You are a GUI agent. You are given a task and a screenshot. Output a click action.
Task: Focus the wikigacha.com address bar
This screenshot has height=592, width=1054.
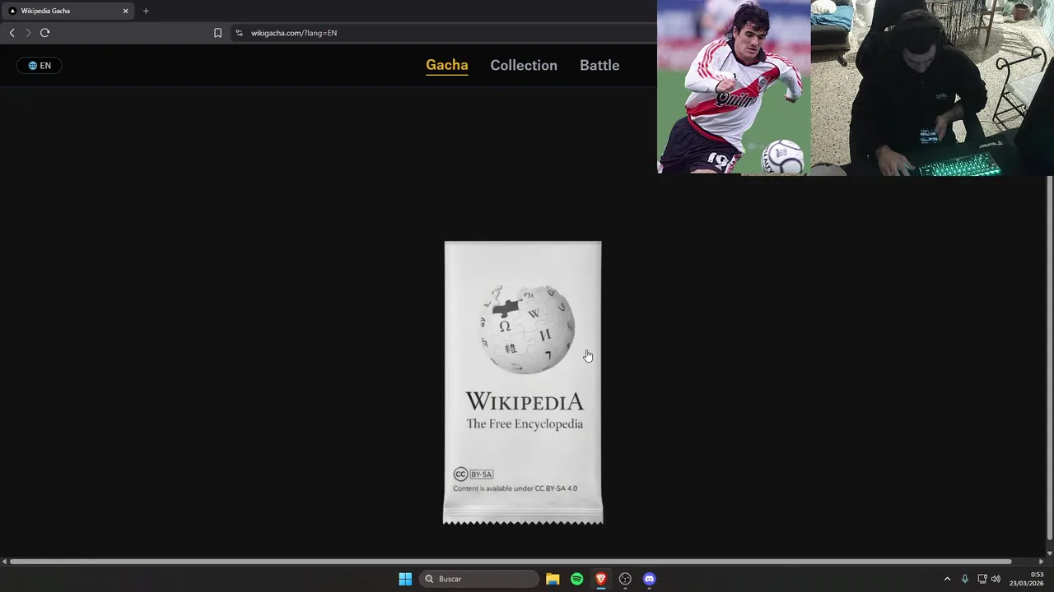click(445, 33)
